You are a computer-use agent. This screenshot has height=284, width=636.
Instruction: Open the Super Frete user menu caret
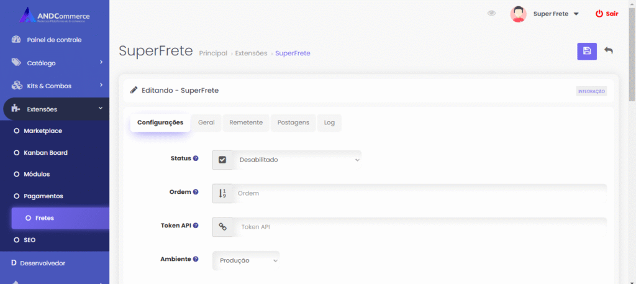(576, 14)
